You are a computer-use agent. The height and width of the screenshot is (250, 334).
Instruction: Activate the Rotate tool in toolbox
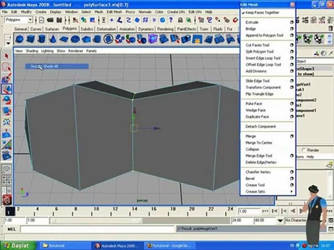click(7, 100)
